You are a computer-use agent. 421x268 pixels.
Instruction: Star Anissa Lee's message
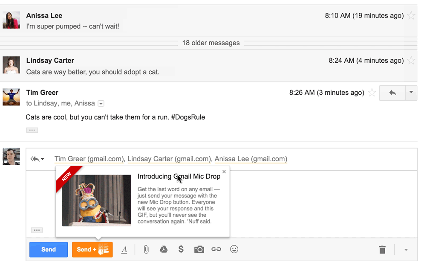point(411,16)
